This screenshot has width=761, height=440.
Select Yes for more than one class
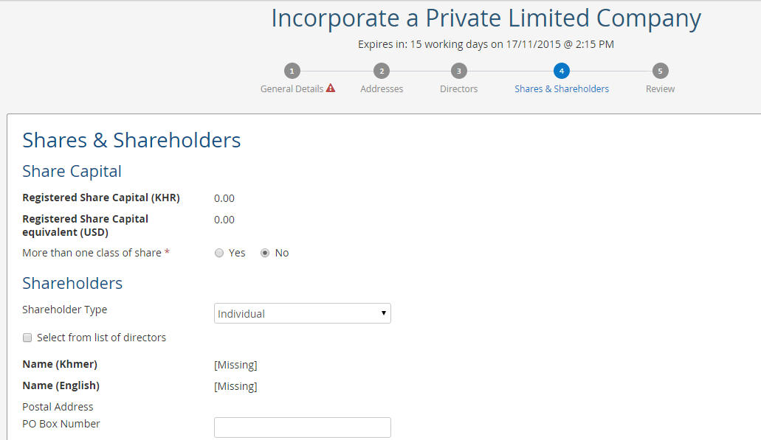pos(219,253)
